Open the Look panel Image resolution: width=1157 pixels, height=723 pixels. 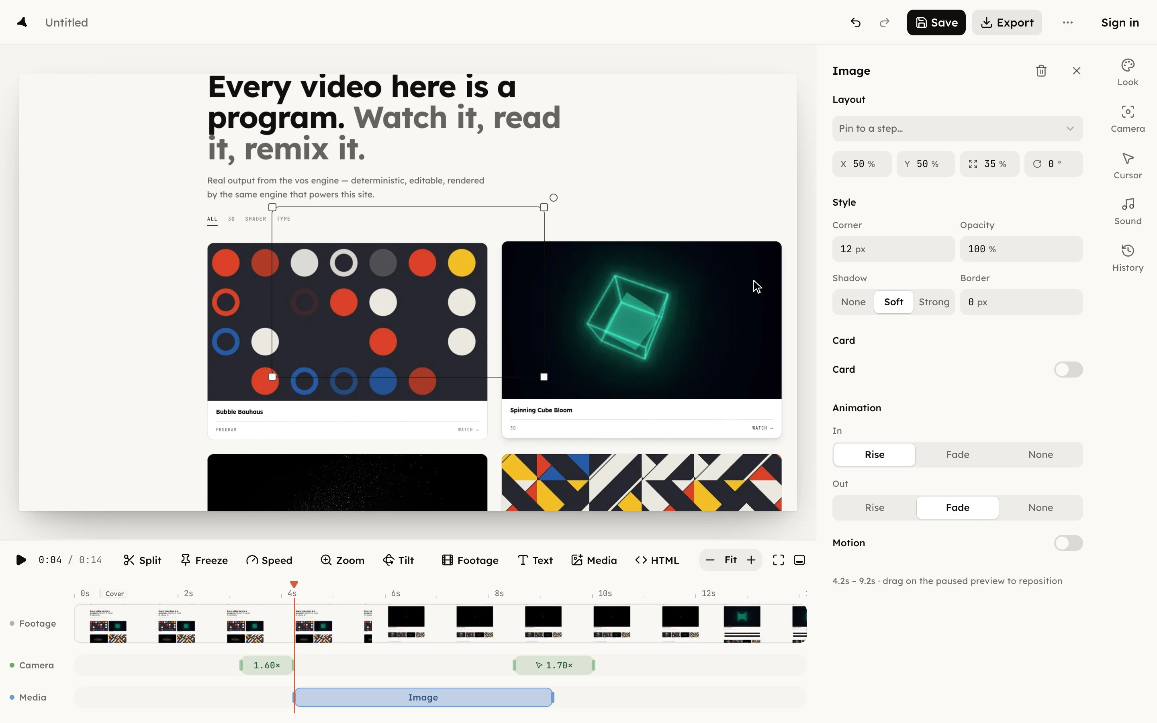pyautogui.click(x=1127, y=73)
